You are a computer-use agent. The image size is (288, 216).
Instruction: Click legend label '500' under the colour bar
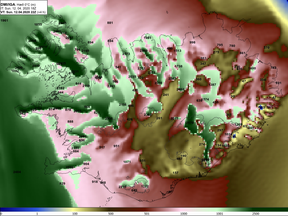111,214
